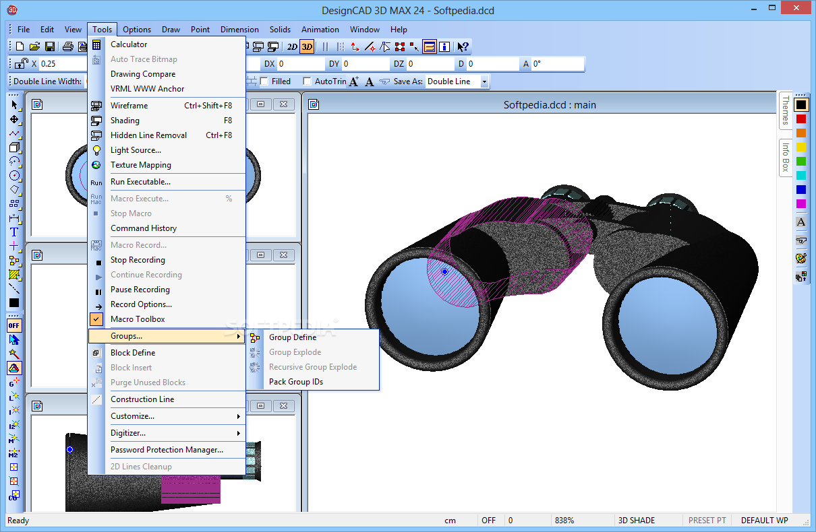This screenshot has width=816, height=532.
Task: Click 3D SHADE in status bar
Action: pyautogui.click(x=637, y=521)
